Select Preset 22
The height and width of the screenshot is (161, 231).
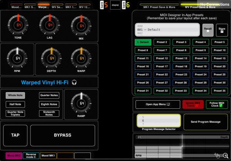pos(162,75)
